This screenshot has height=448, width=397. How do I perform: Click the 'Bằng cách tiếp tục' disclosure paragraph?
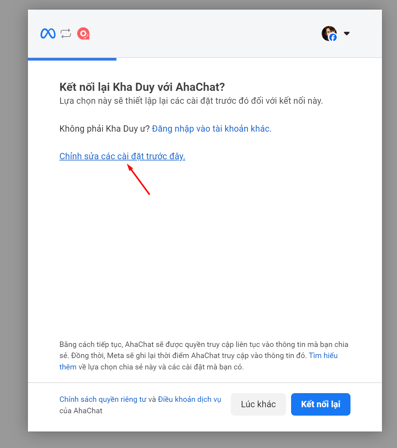click(204, 356)
